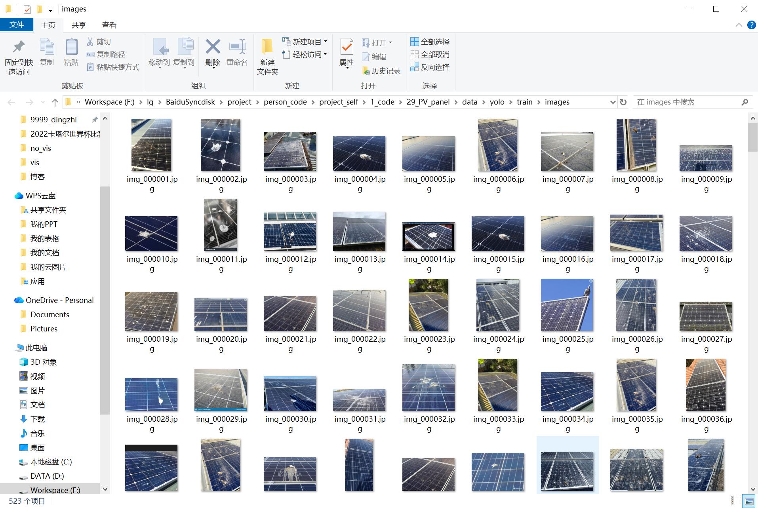Open the Open button dropdown arrow
The image size is (758, 508).
pos(390,42)
